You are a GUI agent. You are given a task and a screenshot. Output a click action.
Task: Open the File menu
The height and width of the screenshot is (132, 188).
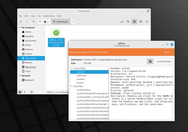[20, 16]
